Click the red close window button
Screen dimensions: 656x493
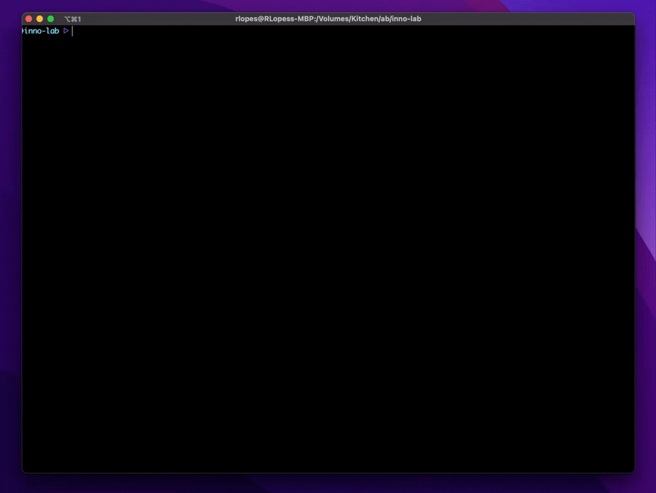click(29, 19)
